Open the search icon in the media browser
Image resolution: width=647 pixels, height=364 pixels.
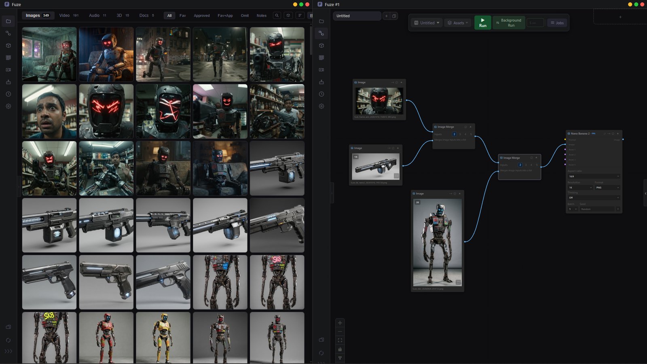pyautogui.click(x=277, y=15)
